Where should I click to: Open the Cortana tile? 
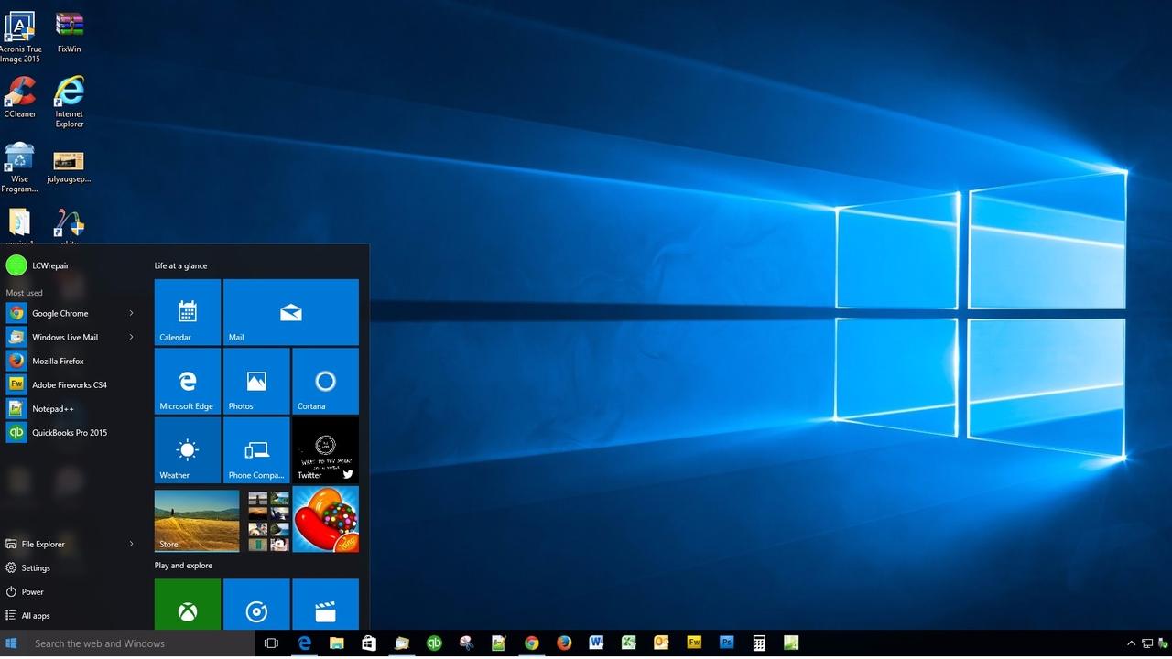coord(325,381)
